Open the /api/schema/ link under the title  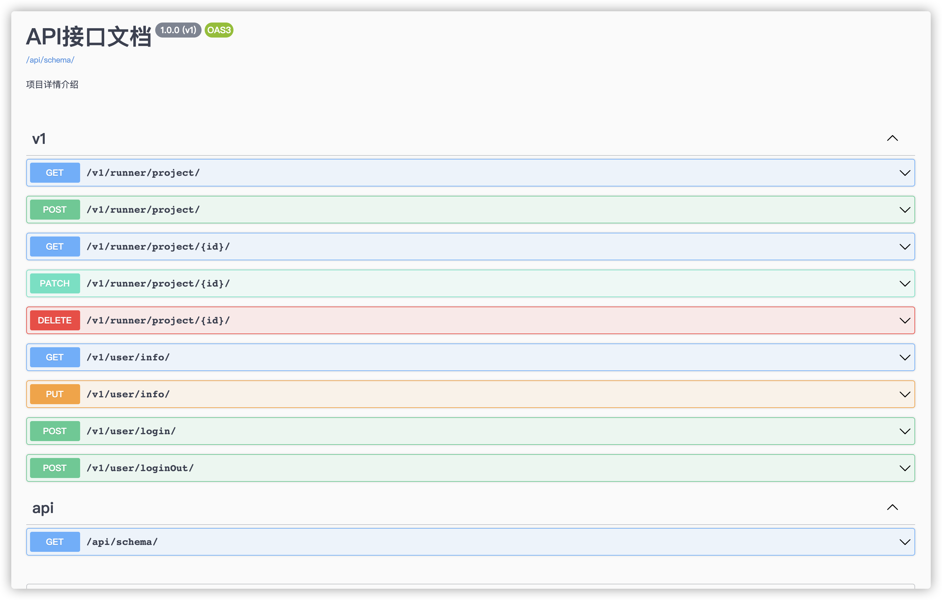pos(50,60)
